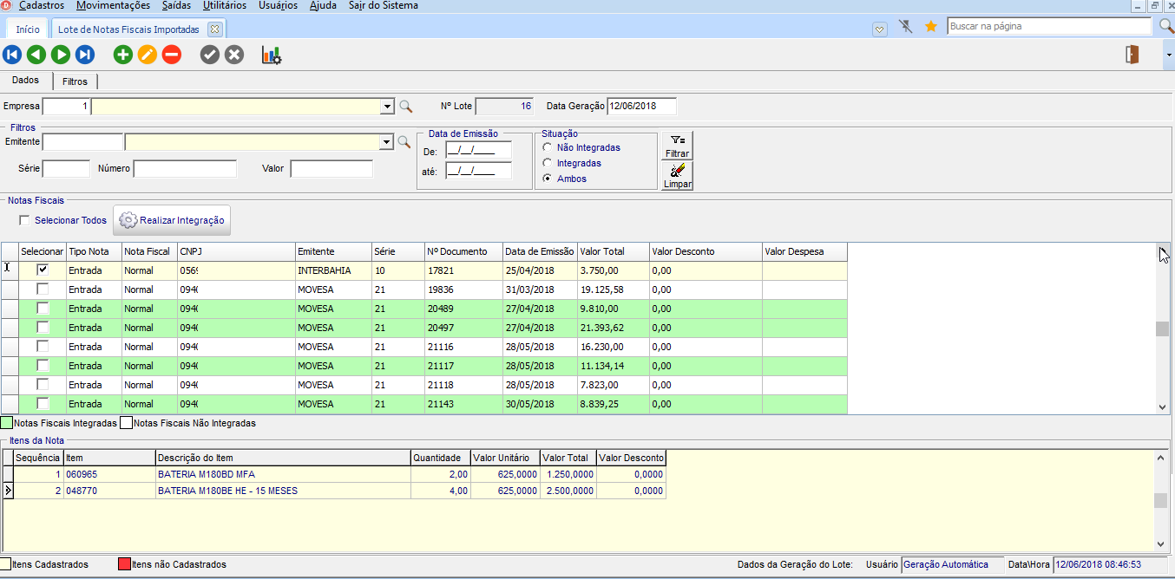This screenshot has width=1175, height=579.
Task: Go to first record navigation icon
Action: click(x=12, y=55)
